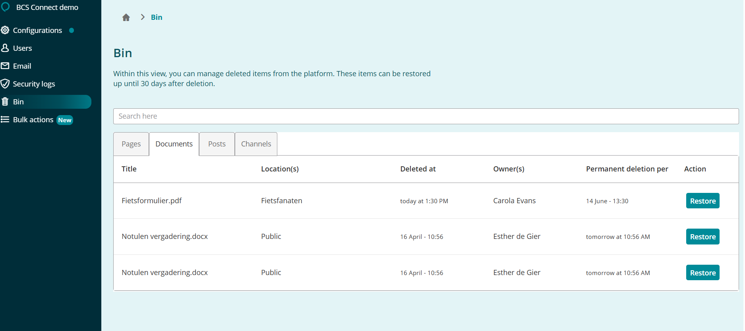Open Email in the sidebar
Screen dimensions: 745x331
tap(22, 66)
